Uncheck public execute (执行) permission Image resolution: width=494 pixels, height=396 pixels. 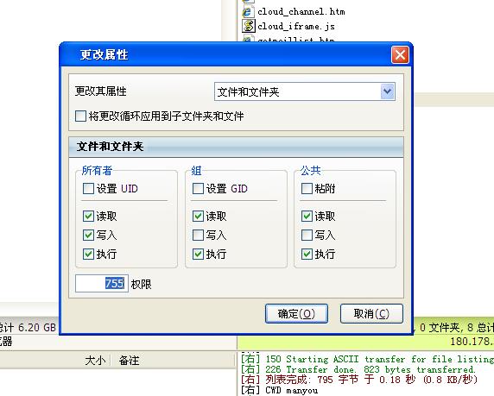[x=307, y=254]
